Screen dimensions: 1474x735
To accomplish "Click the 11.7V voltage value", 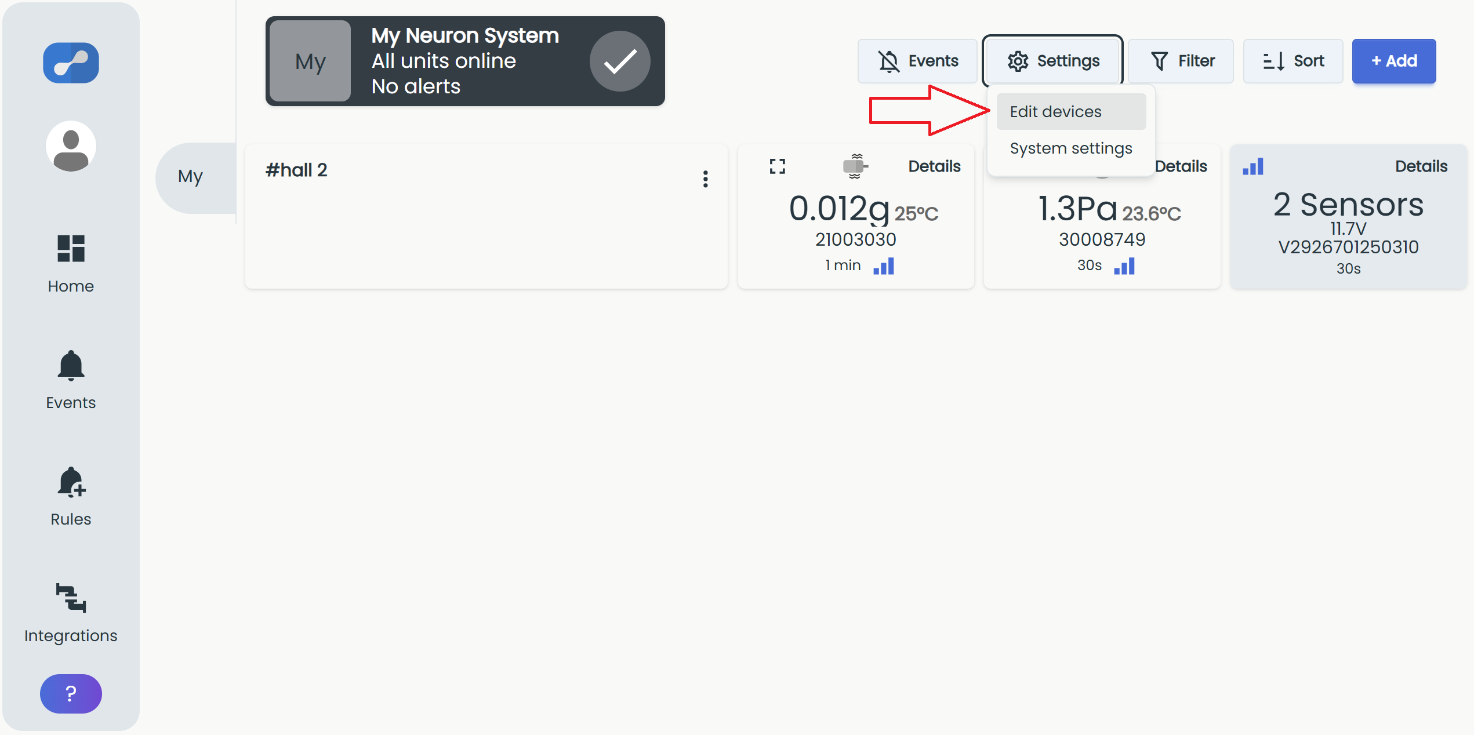I will [x=1348, y=228].
